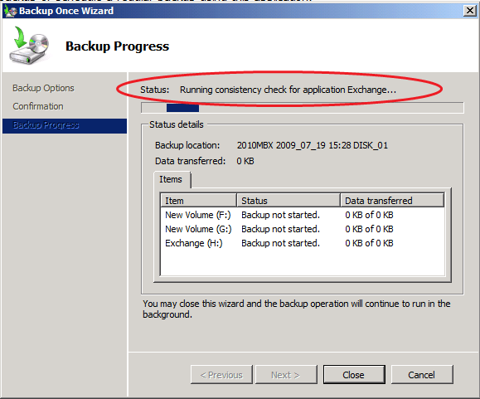Select the Exchange (H:) row
Viewport: 480px width, 399px height.
[303, 243]
